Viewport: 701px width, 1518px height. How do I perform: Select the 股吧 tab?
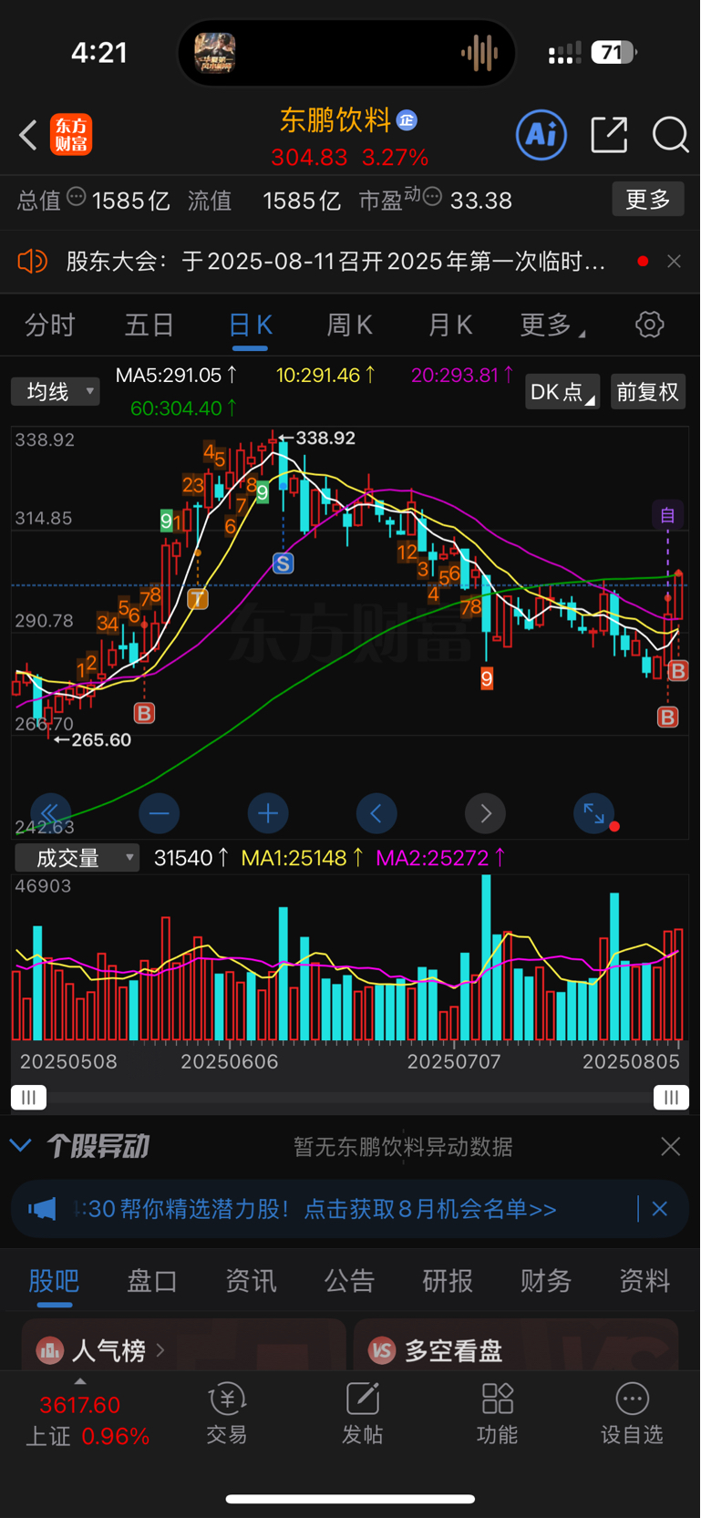(x=54, y=1281)
